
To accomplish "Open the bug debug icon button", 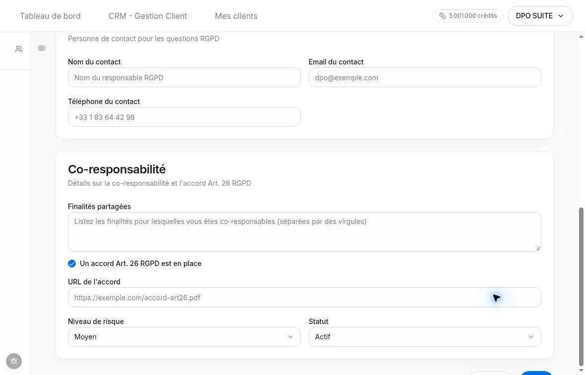I will coord(14,361).
